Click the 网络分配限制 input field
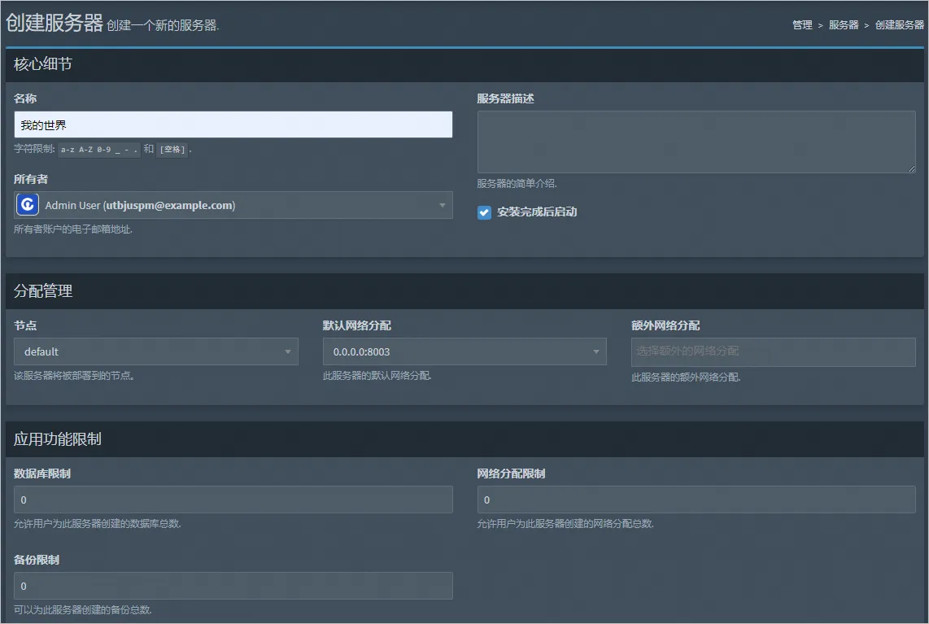929x624 pixels. (x=696, y=500)
